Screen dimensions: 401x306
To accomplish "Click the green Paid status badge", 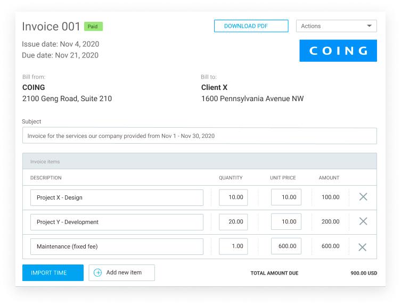I will 93,27.
